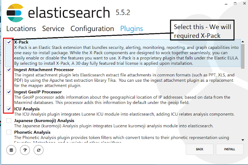Toggle Ingest GeoIP Processor checkbox
The width and height of the screenshot is (248, 165).
pyautogui.click(x=9, y=92)
